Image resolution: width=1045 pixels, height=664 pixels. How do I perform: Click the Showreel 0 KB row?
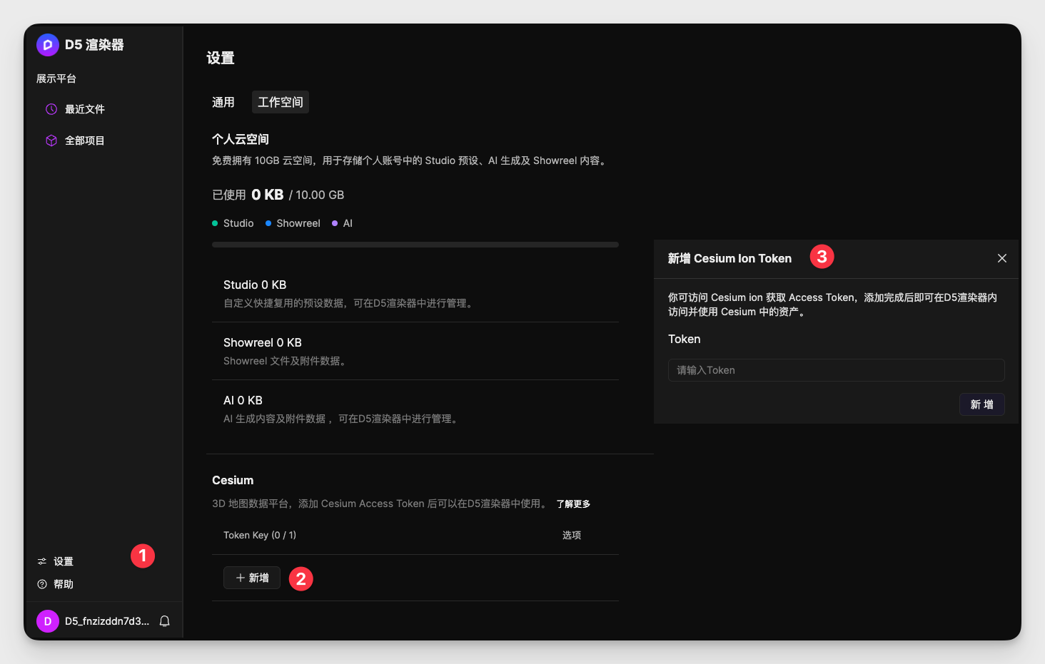pos(415,351)
